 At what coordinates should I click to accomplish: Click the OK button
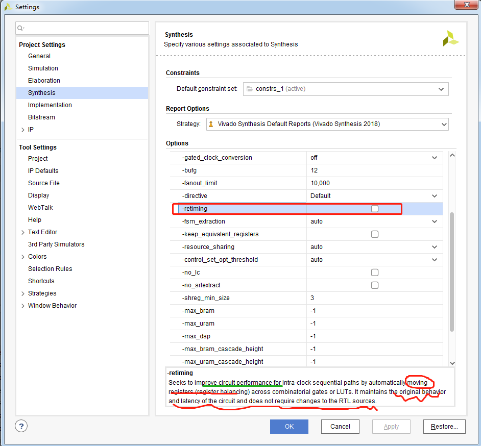[289, 427]
